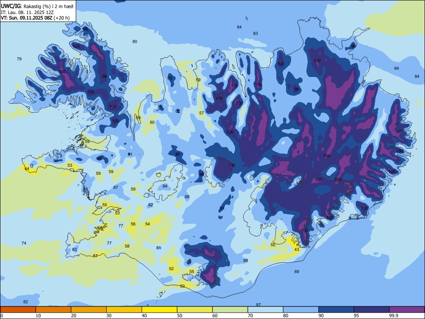Viewport: 425px width, 319px height.
Task: Click the '99.9' color scale tick label
Action: [394, 316]
